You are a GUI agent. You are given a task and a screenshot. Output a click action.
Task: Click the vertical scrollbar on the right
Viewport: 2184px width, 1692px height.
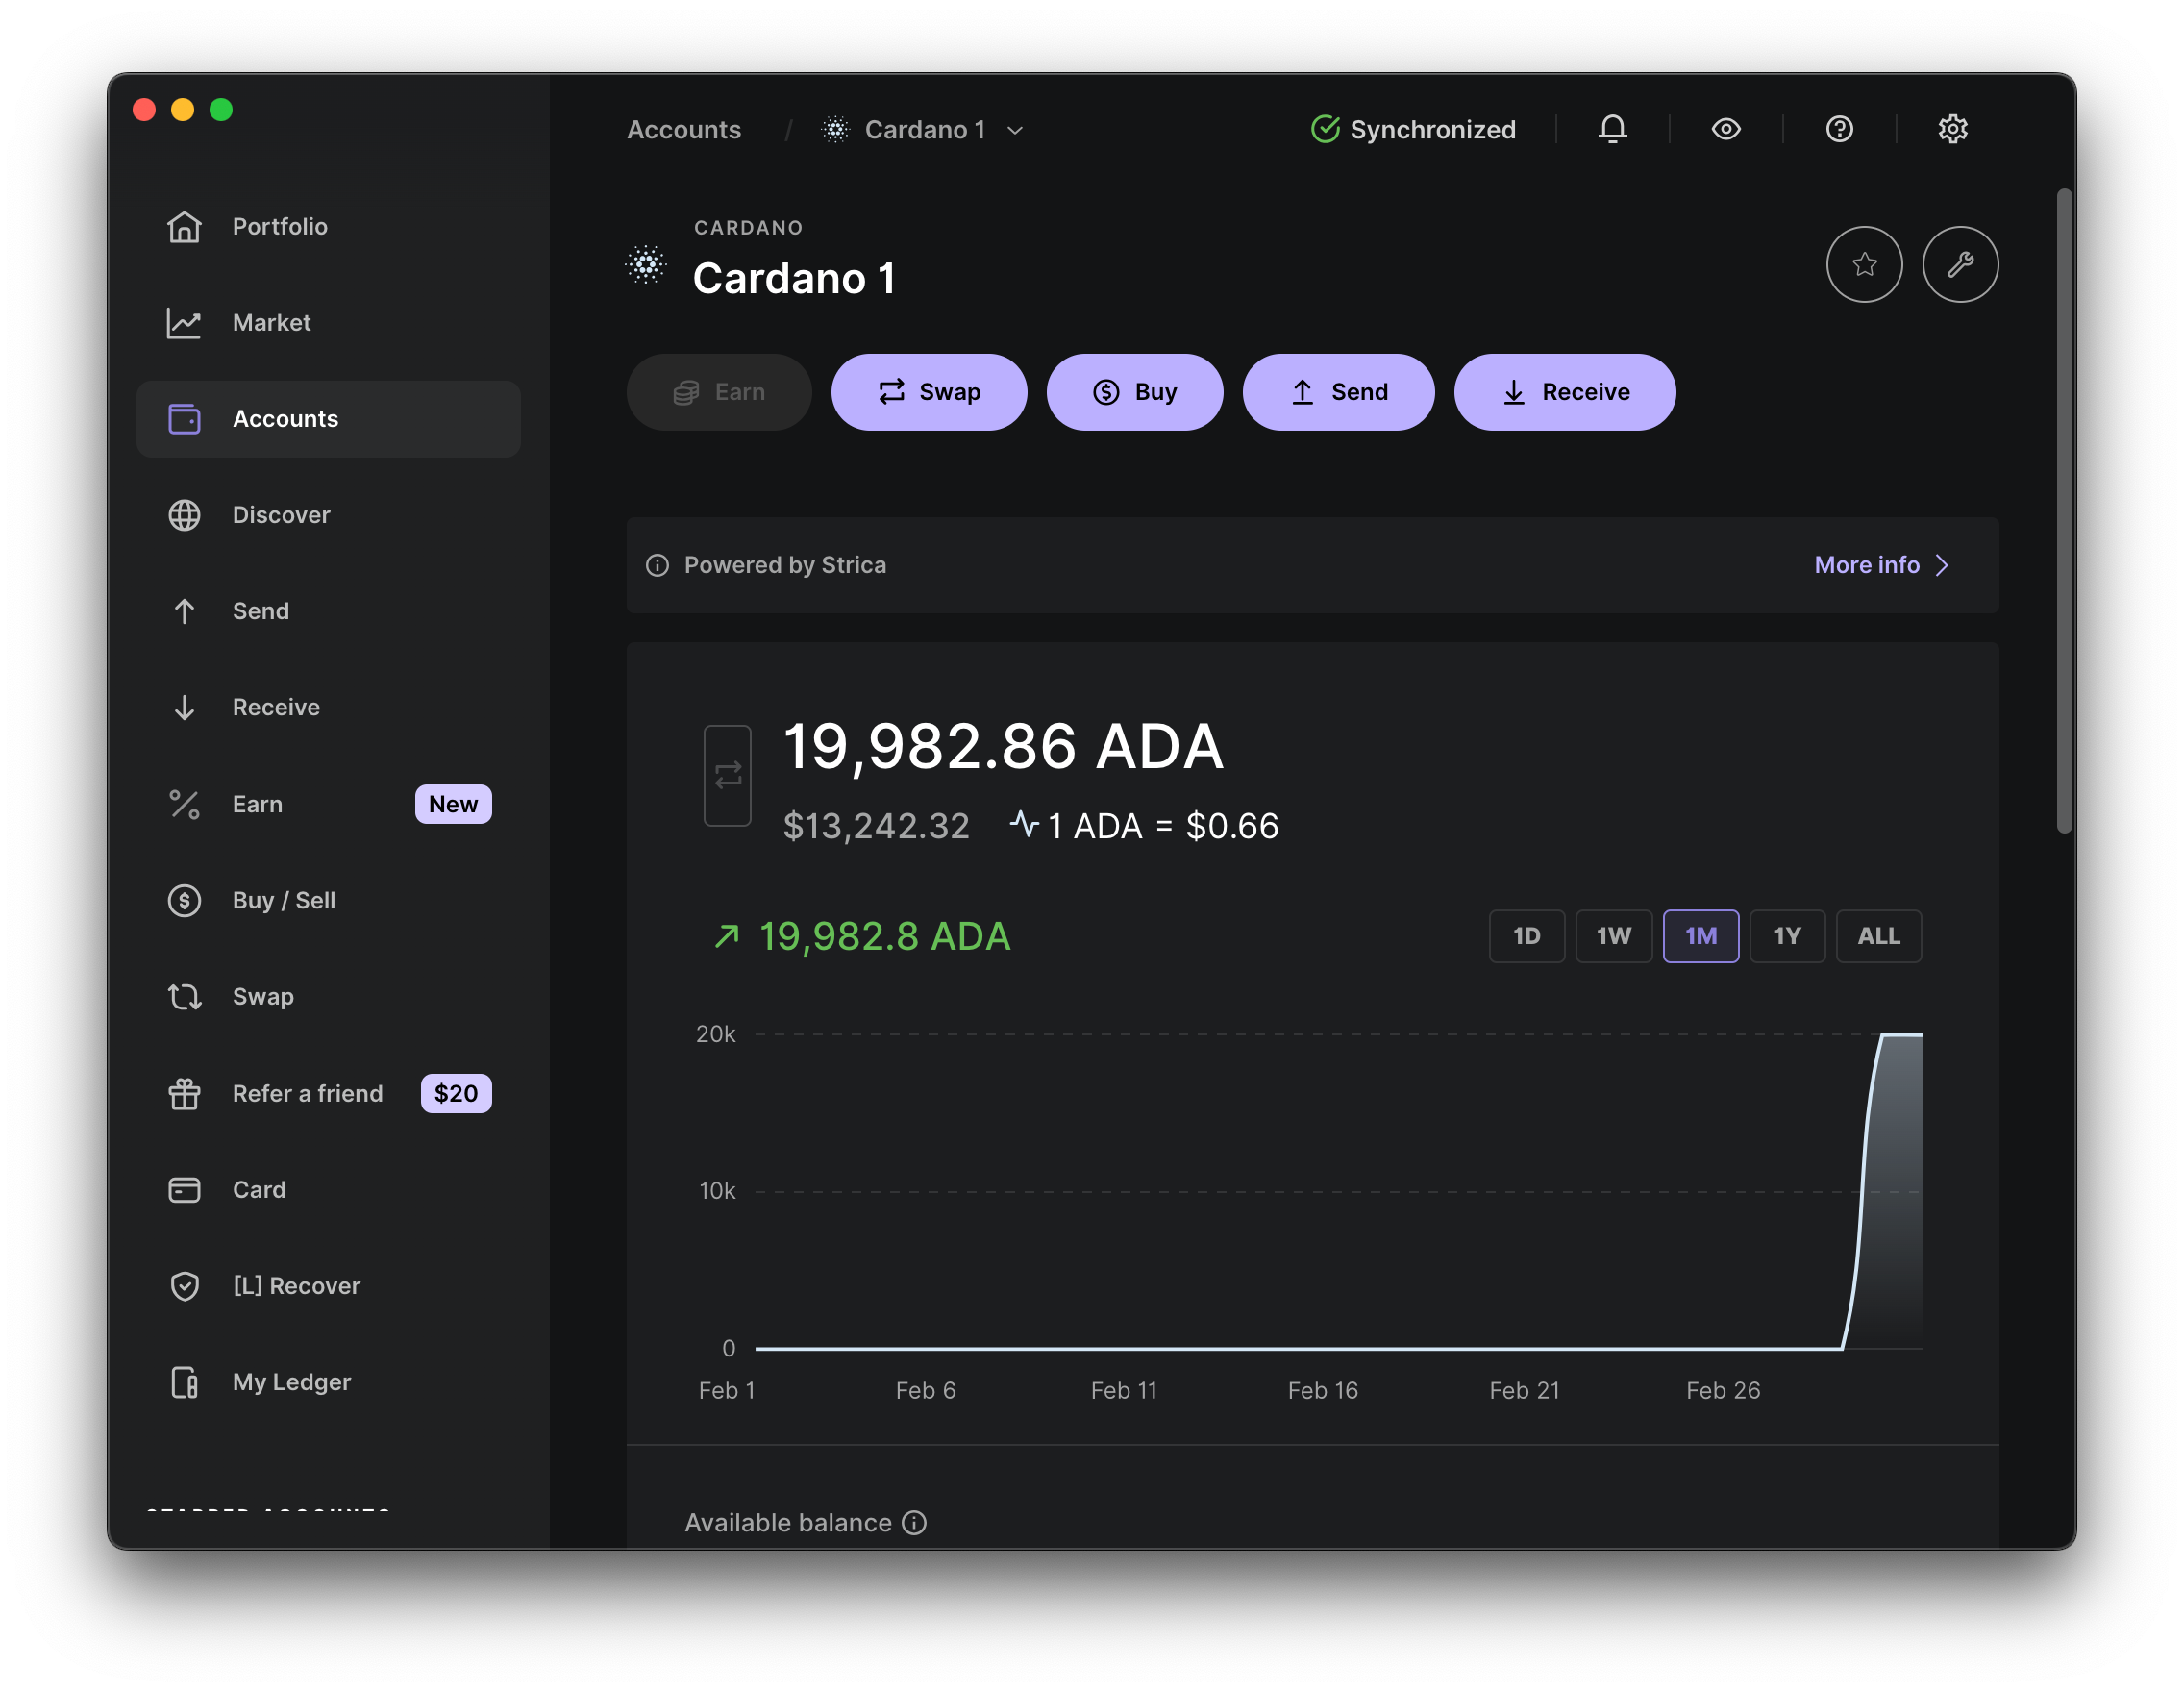coord(2064,510)
